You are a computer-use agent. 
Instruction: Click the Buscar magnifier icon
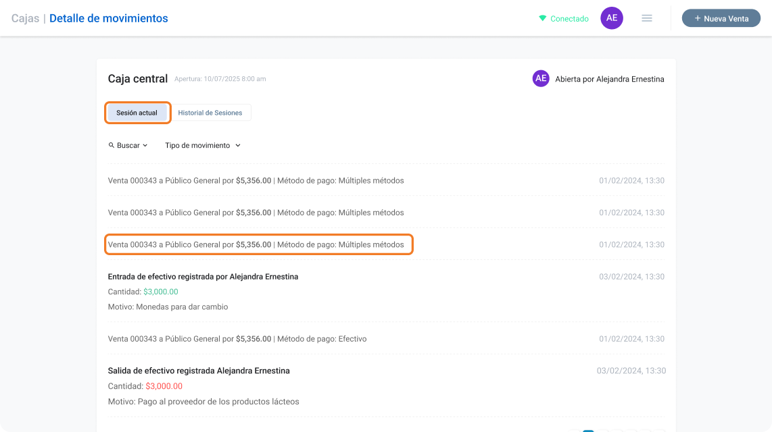112,146
